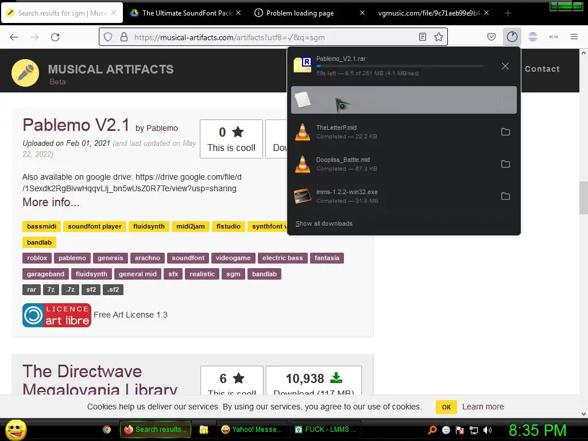Image resolution: width=588 pixels, height=441 pixels.
Task: Accept cookies with the OK button
Action: (x=446, y=407)
